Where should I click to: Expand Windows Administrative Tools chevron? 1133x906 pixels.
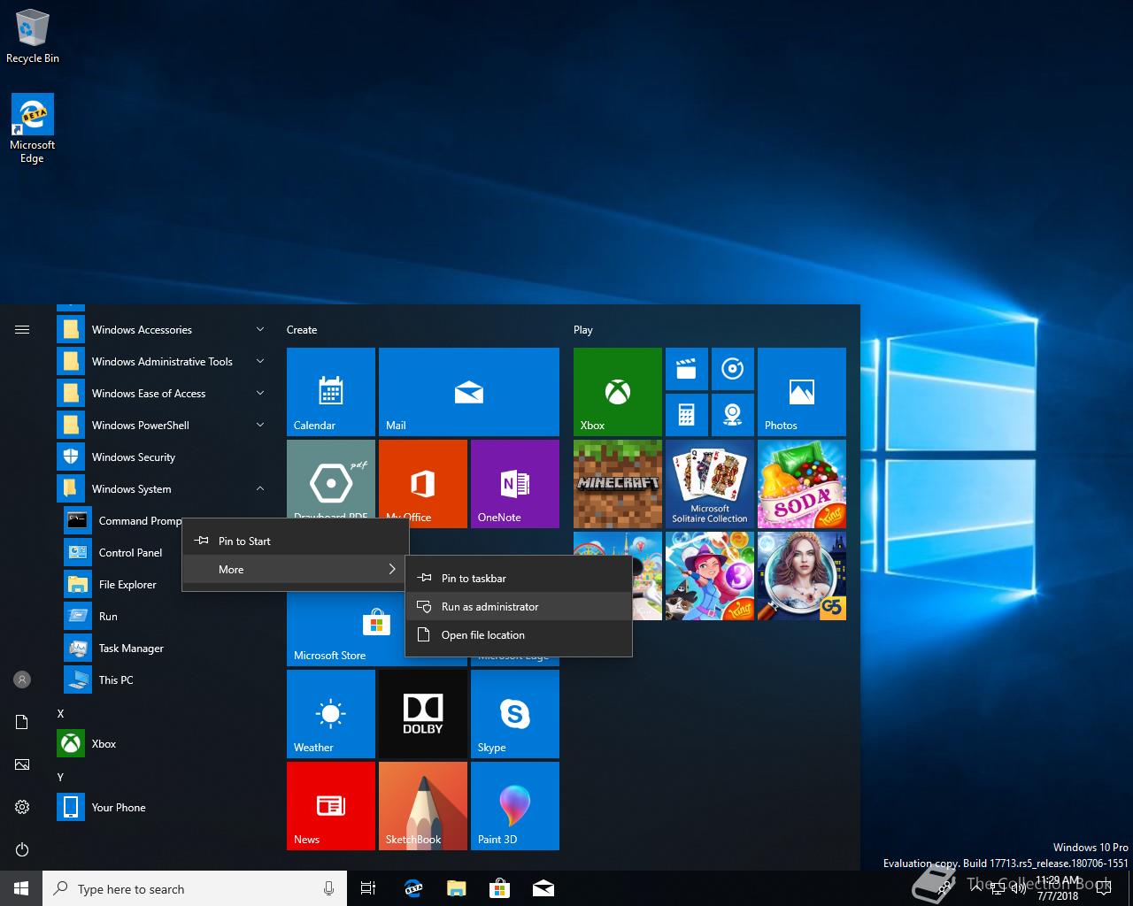coord(260,361)
